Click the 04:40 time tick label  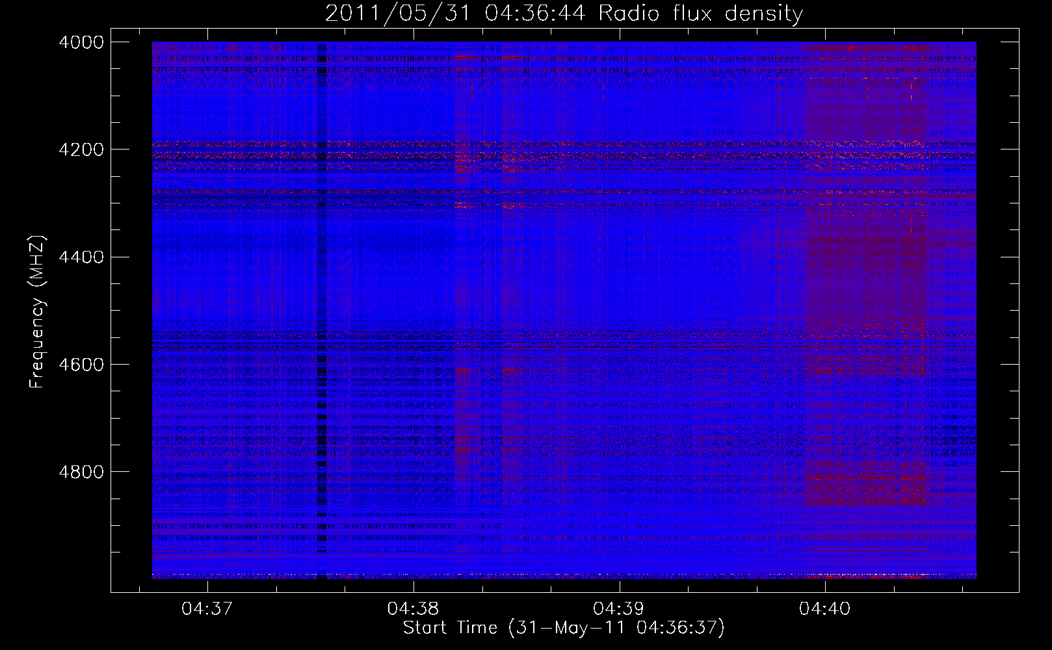pos(825,609)
